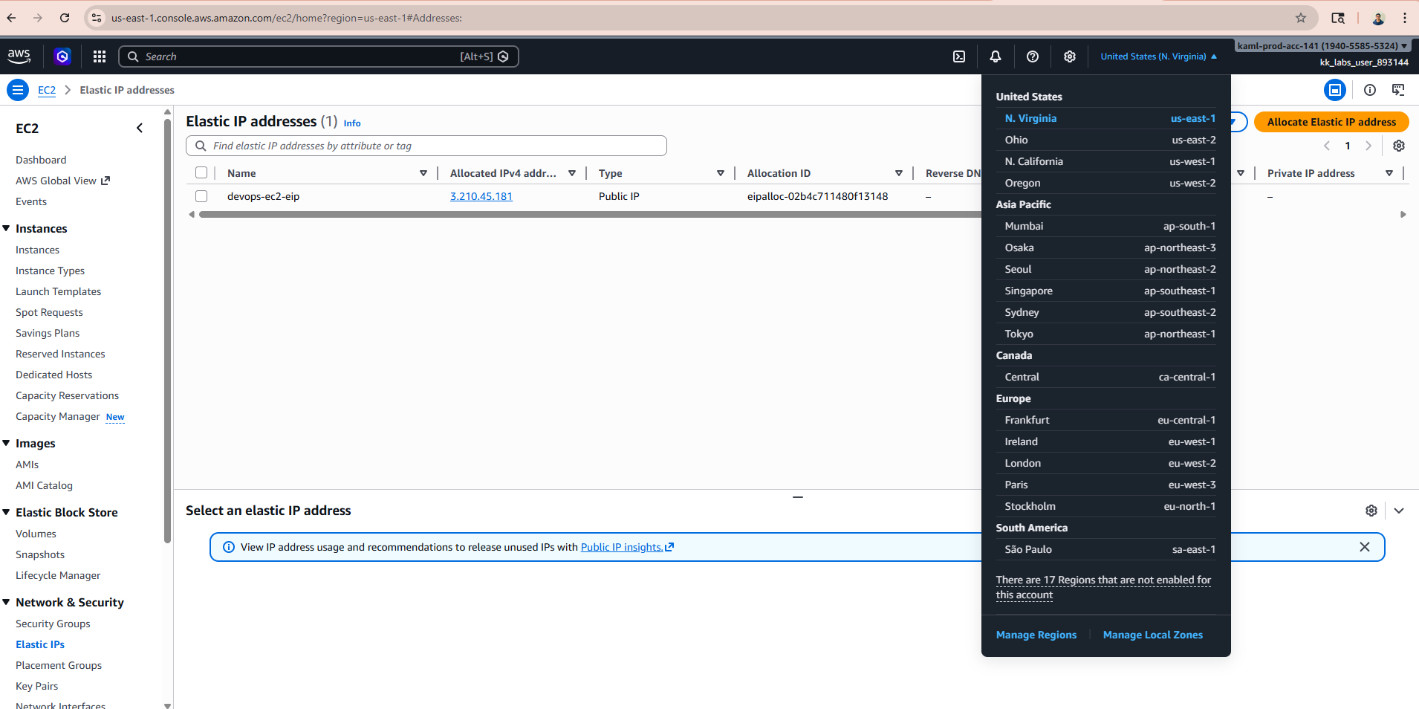Collapse the details panel with the chevron
1419x709 pixels.
1399,511
